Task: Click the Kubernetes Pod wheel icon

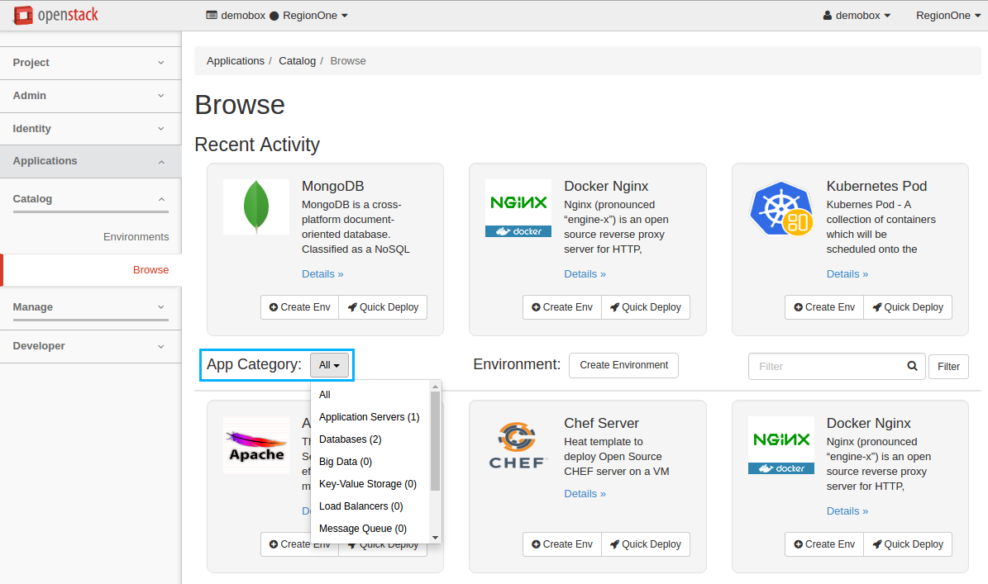Action: (x=780, y=208)
